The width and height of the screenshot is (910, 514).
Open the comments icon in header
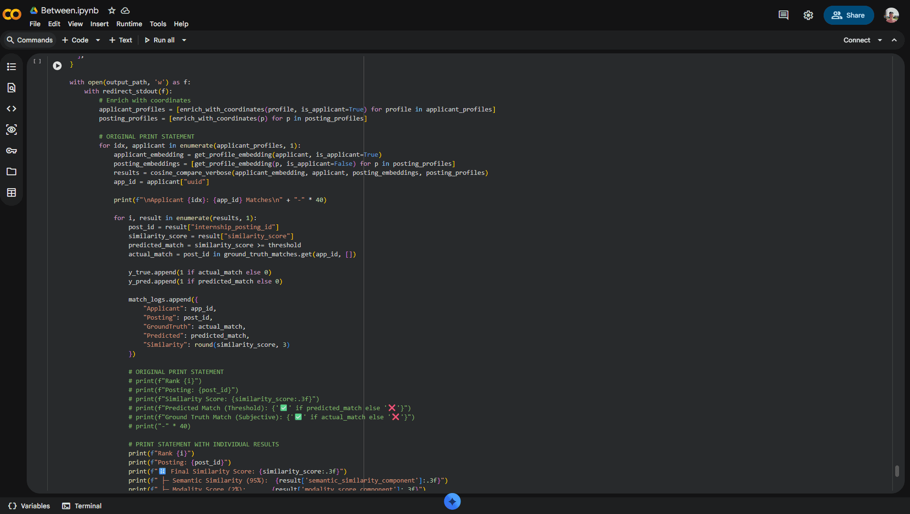(x=783, y=15)
